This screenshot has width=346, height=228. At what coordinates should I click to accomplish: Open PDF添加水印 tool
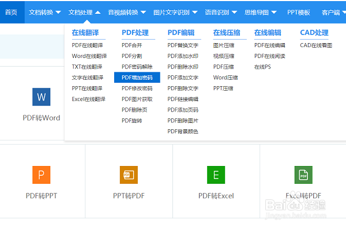point(183,56)
